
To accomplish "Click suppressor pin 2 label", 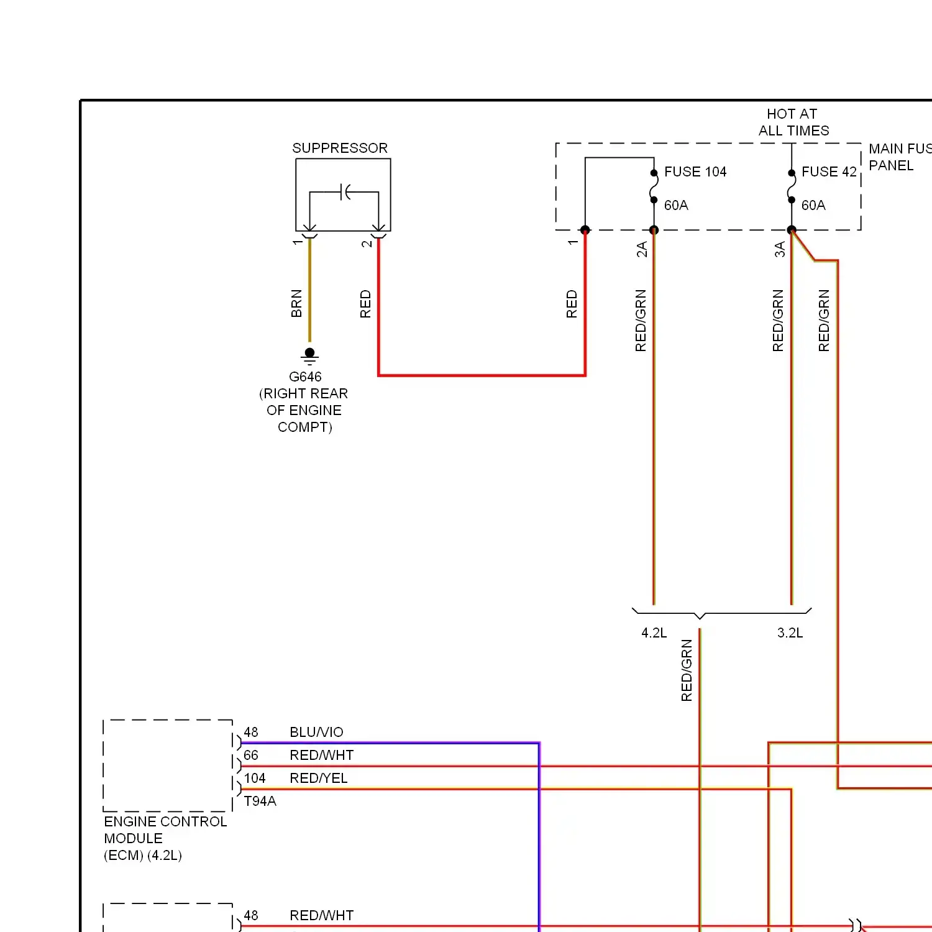I will tap(367, 244).
